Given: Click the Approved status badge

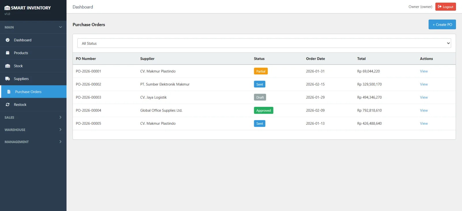Looking at the screenshot, I should pos(263,111).
